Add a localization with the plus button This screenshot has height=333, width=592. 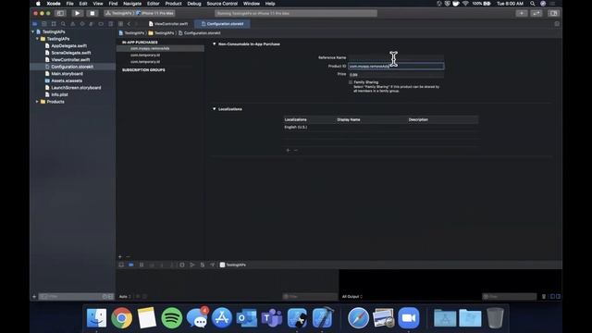click(288, 150)
